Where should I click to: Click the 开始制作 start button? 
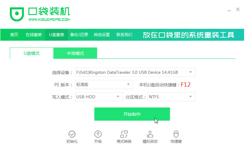coord(132,114)
